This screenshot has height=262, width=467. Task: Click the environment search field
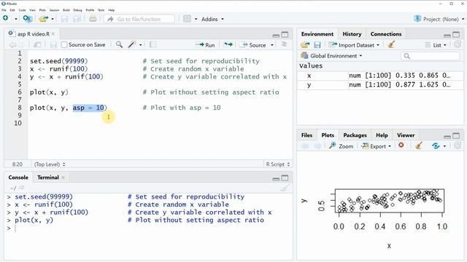pos(430,56)
